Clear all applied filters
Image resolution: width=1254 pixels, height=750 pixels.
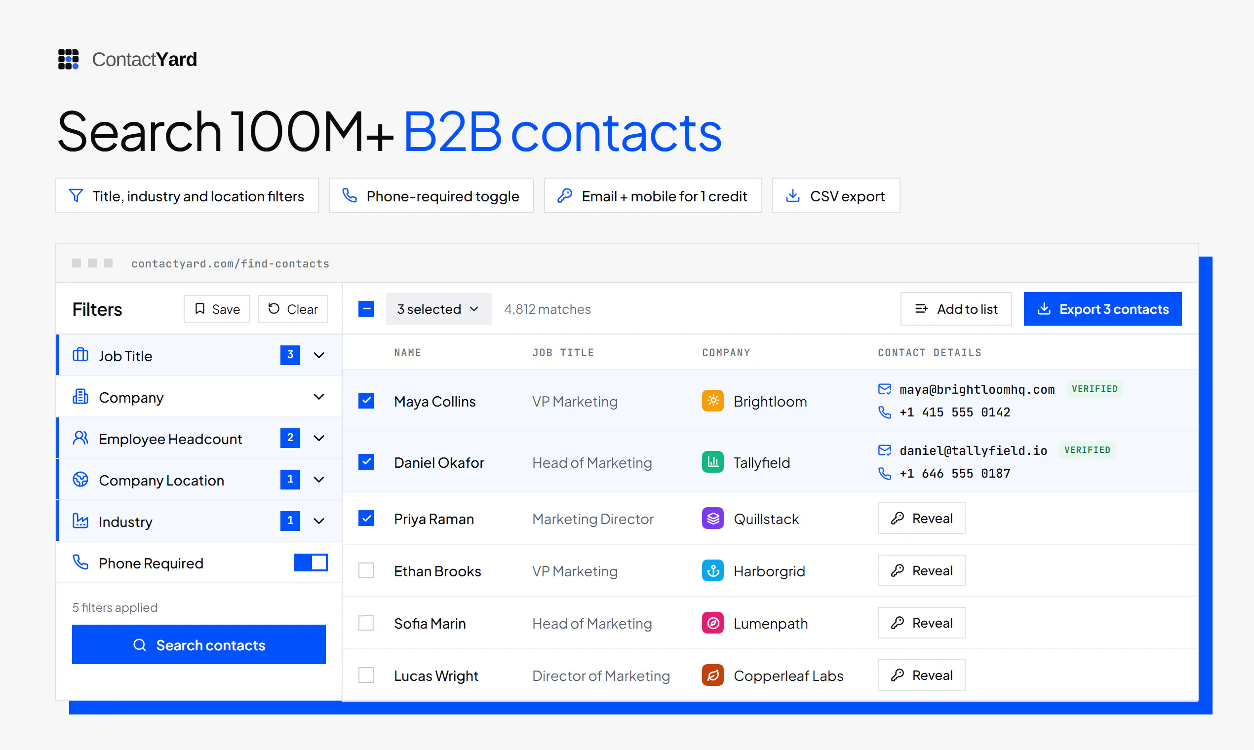tap(292, 309)
